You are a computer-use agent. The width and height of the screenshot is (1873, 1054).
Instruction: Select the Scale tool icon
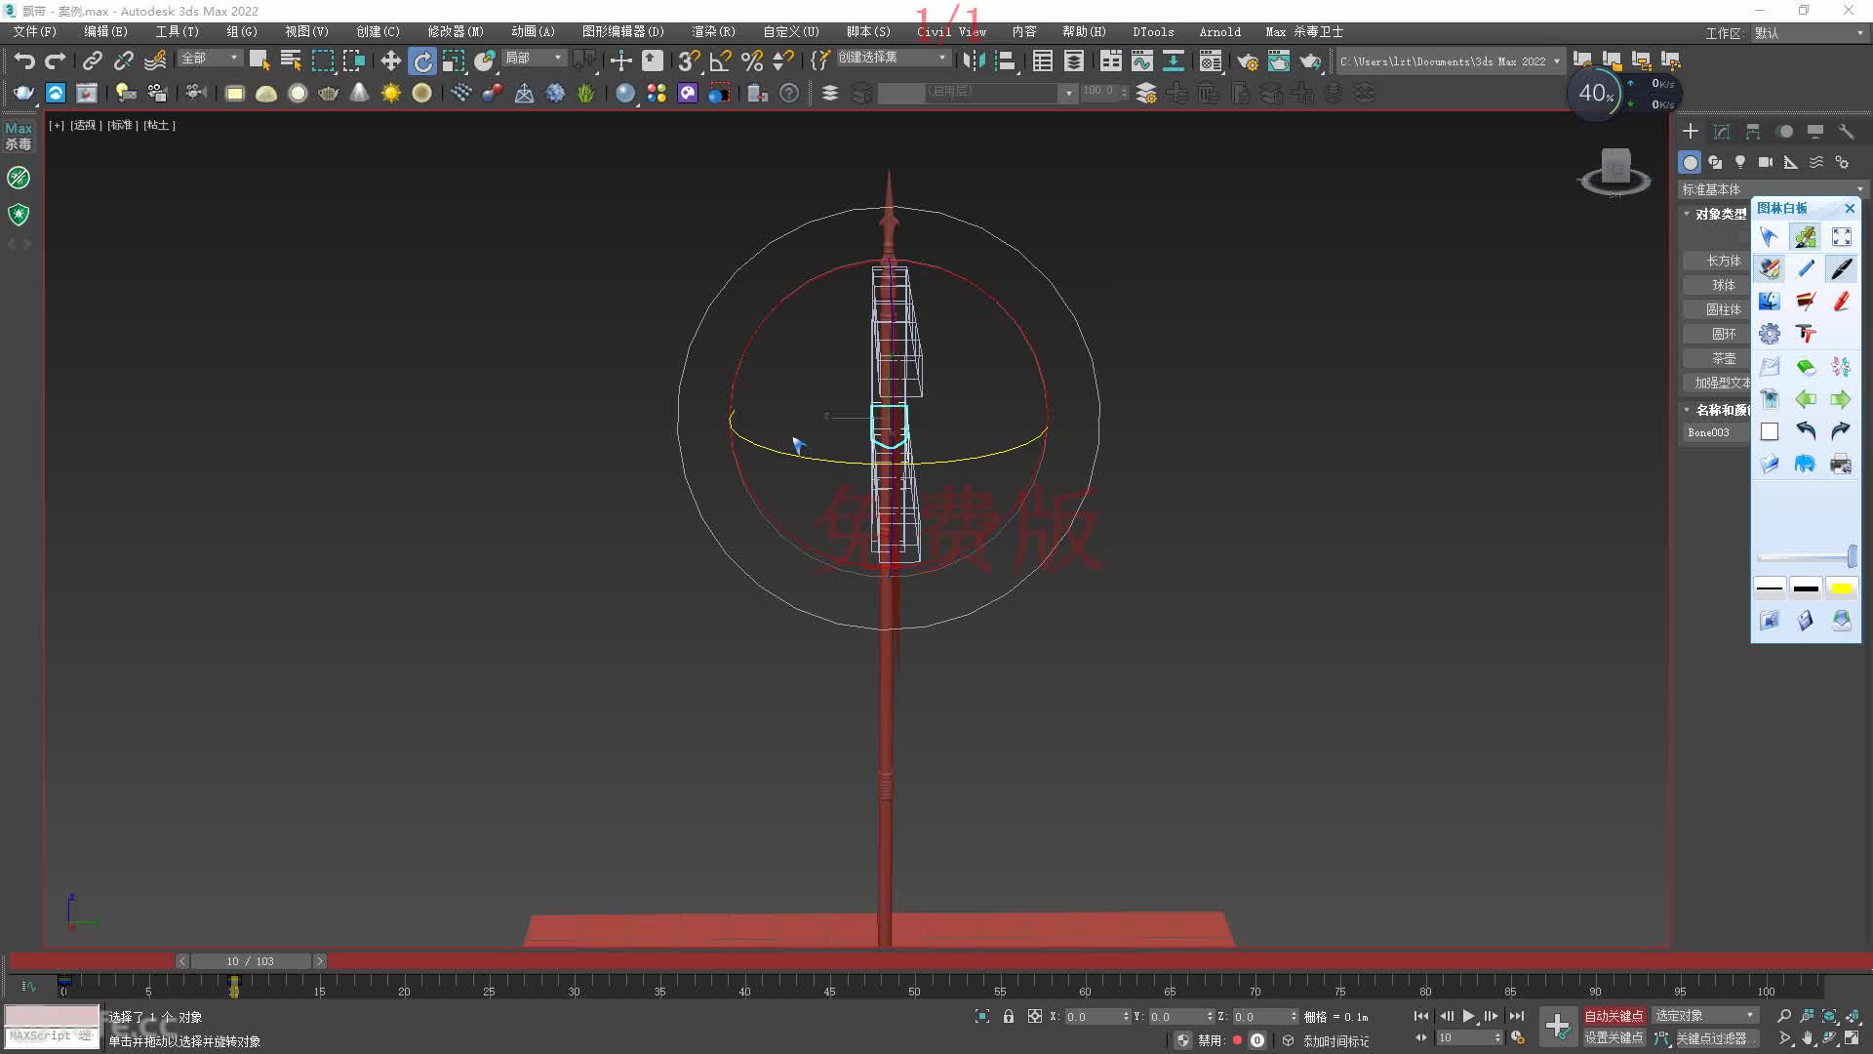(x=454, y=61)
